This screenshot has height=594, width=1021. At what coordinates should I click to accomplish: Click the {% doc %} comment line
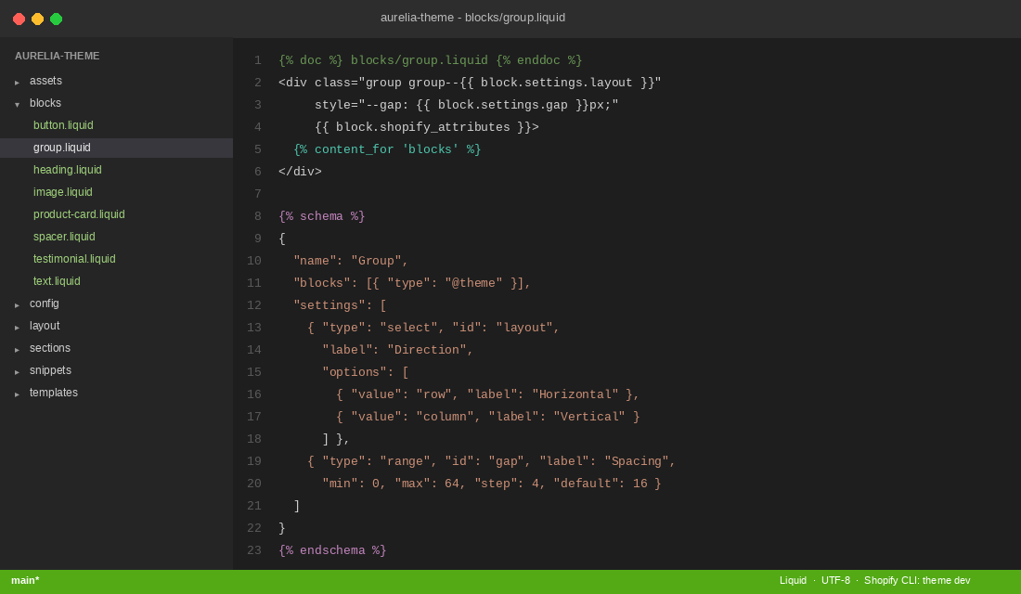tap(431, 60)
